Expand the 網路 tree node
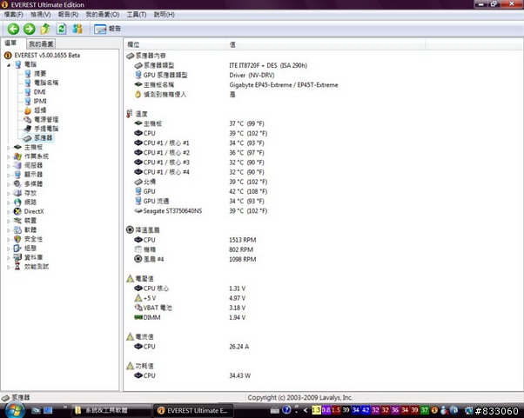The width and height of the screenshot is (524, 418). pyautogui.click(x=9, y=202)
